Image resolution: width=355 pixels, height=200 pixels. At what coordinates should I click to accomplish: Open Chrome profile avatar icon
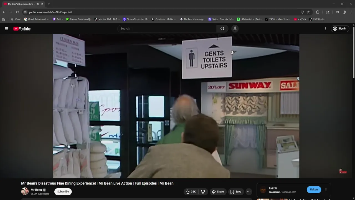coord(344,12)
